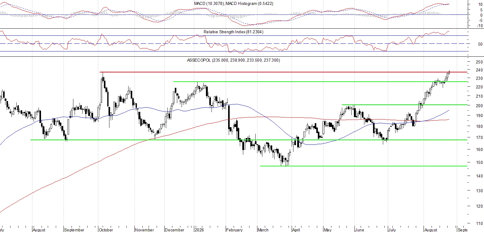Select the 240 price axis label
The image size is (484, 232).
click(479, 70)
